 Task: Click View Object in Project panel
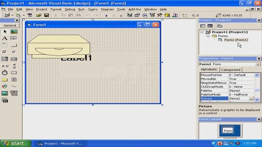pyautogui.click(x=210, y=26)
